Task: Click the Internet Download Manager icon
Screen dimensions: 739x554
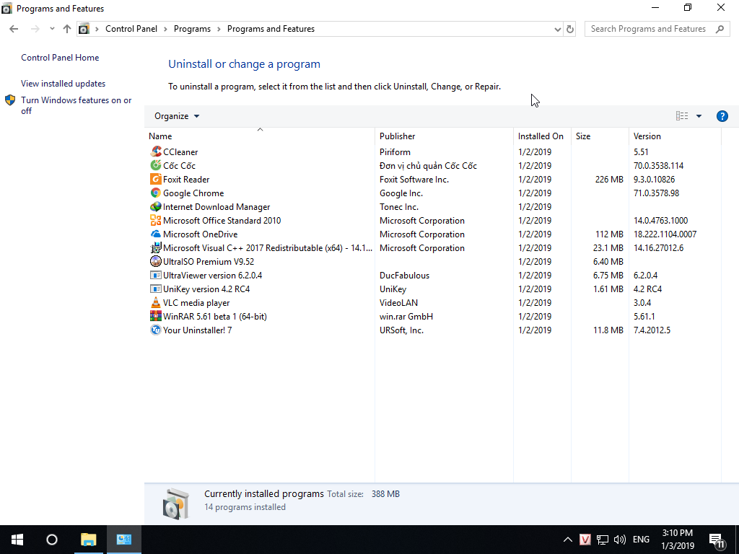Action: 156,207
